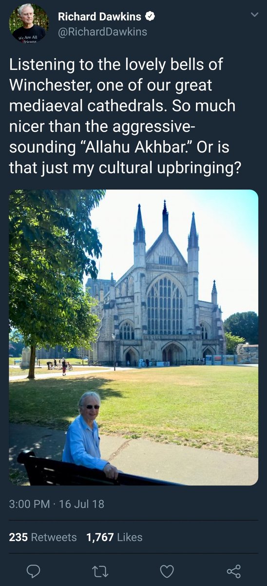Like the tweet with heart icon
Screen dimensions: 267x586
pos(167,570)
